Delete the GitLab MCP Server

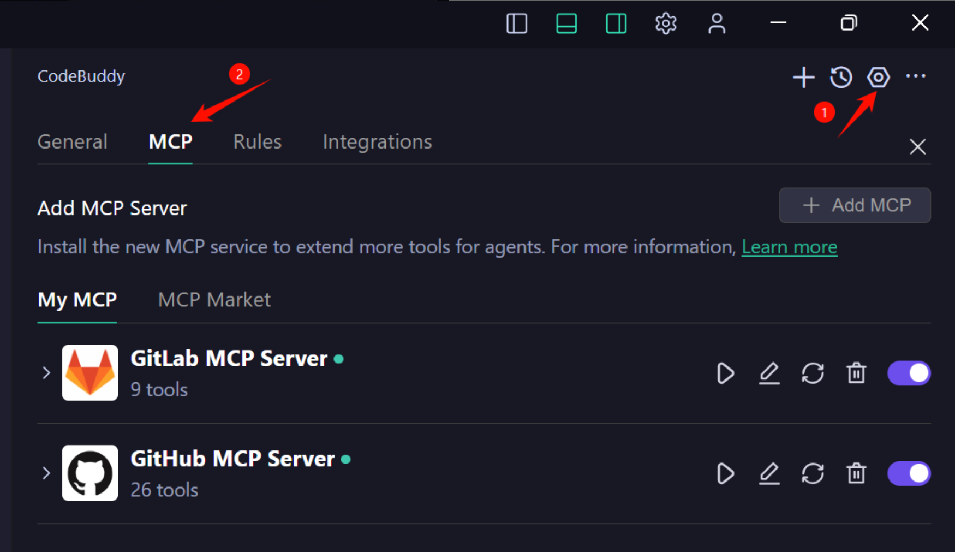point(856,373)
